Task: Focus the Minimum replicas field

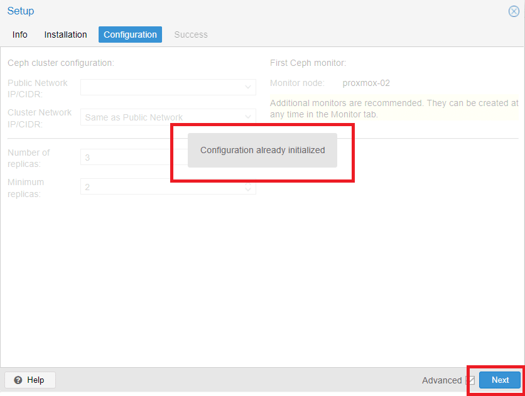Action: click(168, 186)
